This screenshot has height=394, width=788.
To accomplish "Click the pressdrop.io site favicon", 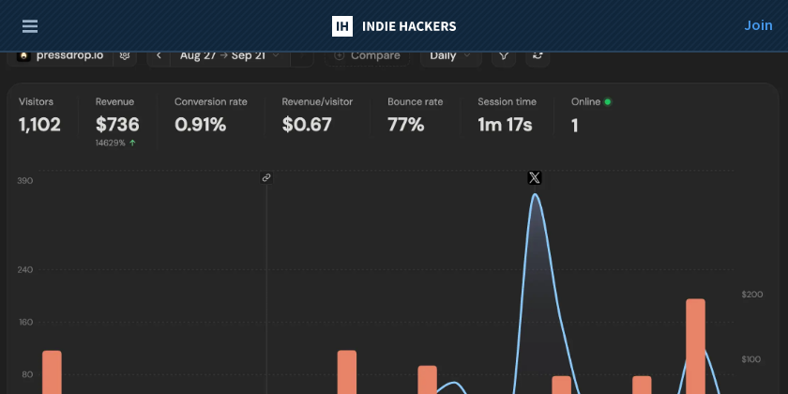I will pos(23,55).
